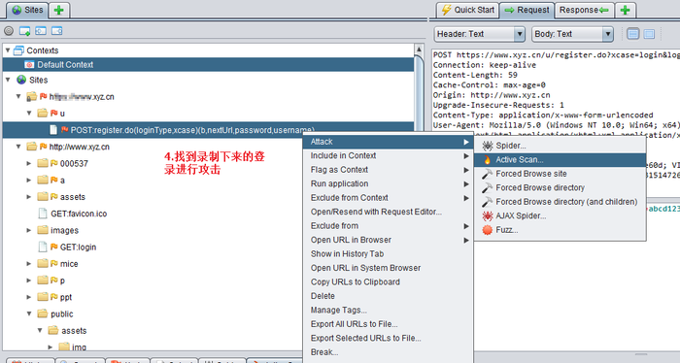
Task: Select GET:login node
Action: click(x=78, y=247)
